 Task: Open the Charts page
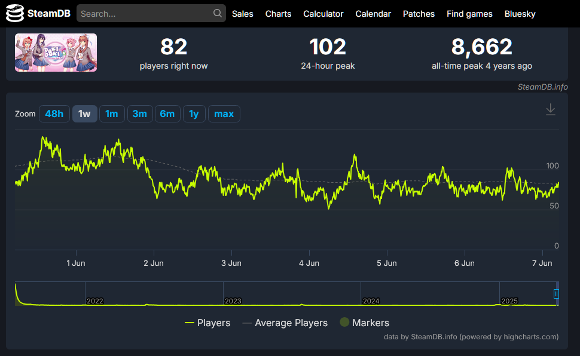click(278, 14)
